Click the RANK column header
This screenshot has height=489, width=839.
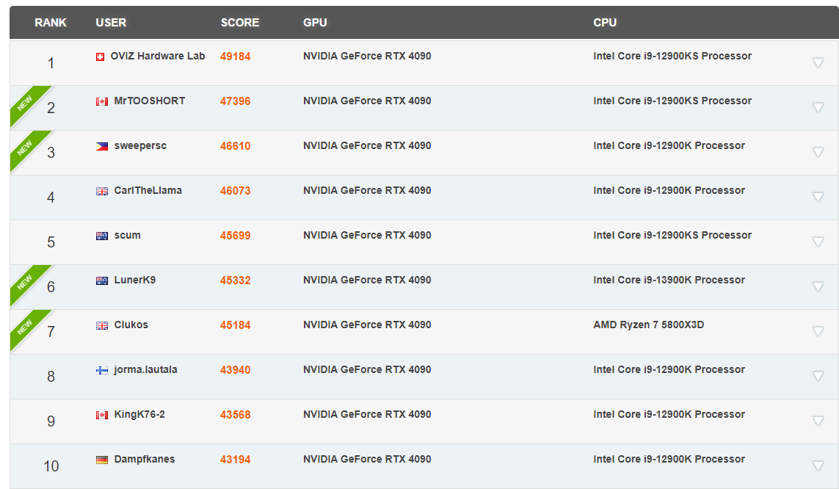pos(51,23)
